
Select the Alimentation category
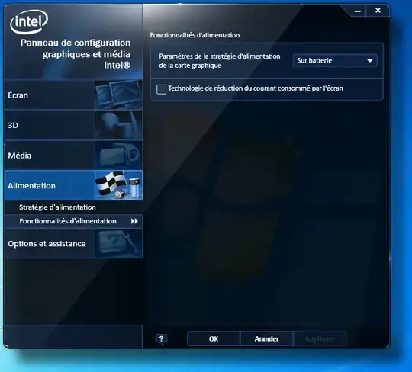coord(73,185)
